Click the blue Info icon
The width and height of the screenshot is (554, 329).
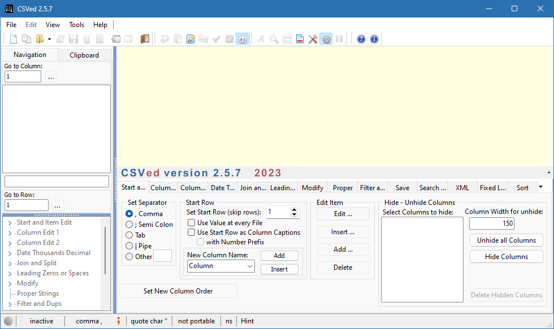[374, 39]
